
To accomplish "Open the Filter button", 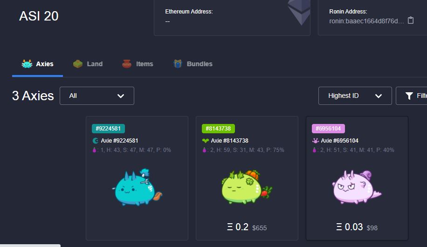I will (x=412, y=96).
